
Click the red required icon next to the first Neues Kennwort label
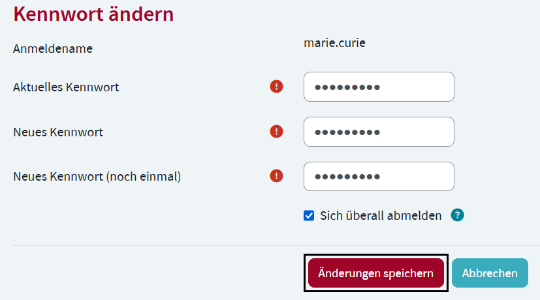click(x=277, y=132)
